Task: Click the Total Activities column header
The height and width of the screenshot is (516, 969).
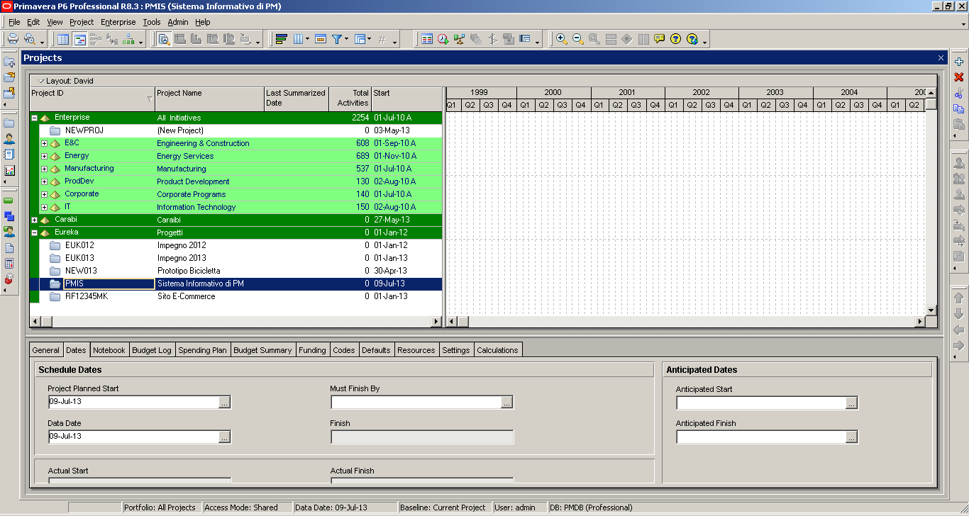Action: pos(350,99)
